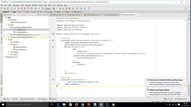
Task: Collapse the java folder node
Action: [x=6, y=25]
